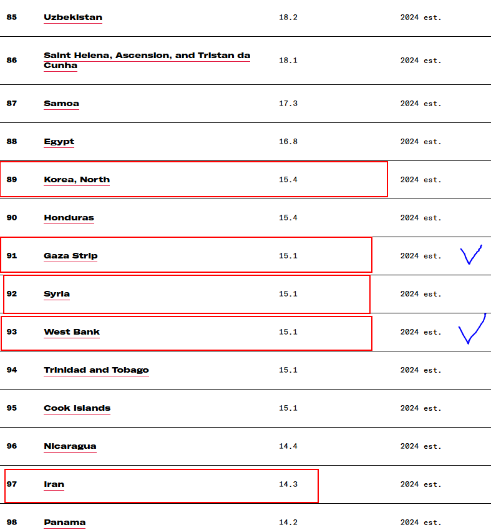The width and height of the screenshot is (491, 530).
Task: Open the Panama country link
Action: click(64, 523)
